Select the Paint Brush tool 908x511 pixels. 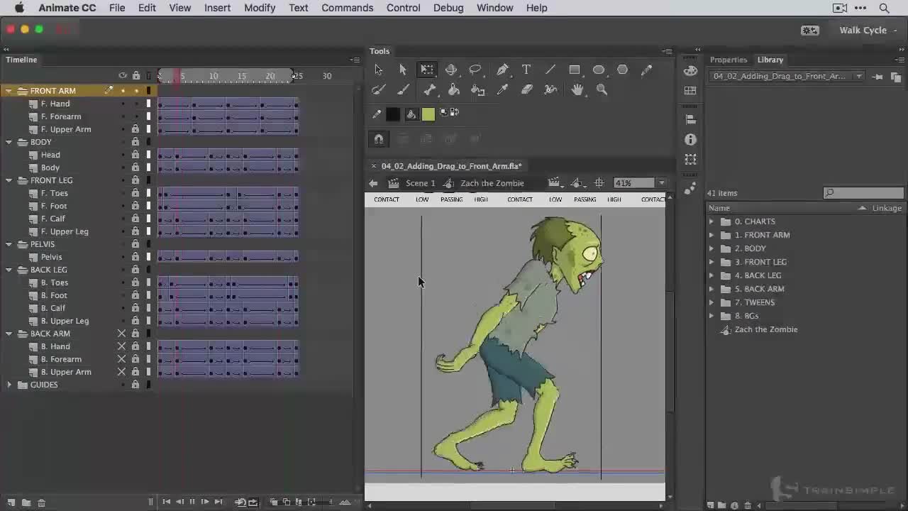coord(378,89)
